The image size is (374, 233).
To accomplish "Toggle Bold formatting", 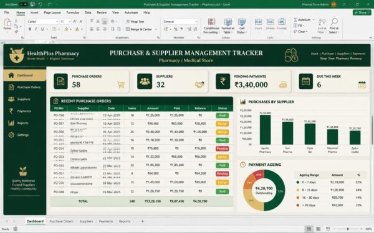I will (x=30, y=29).
